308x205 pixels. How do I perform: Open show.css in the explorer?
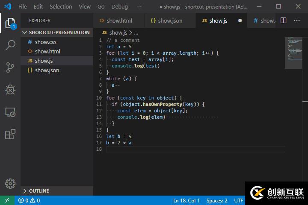tap(56, 42)
